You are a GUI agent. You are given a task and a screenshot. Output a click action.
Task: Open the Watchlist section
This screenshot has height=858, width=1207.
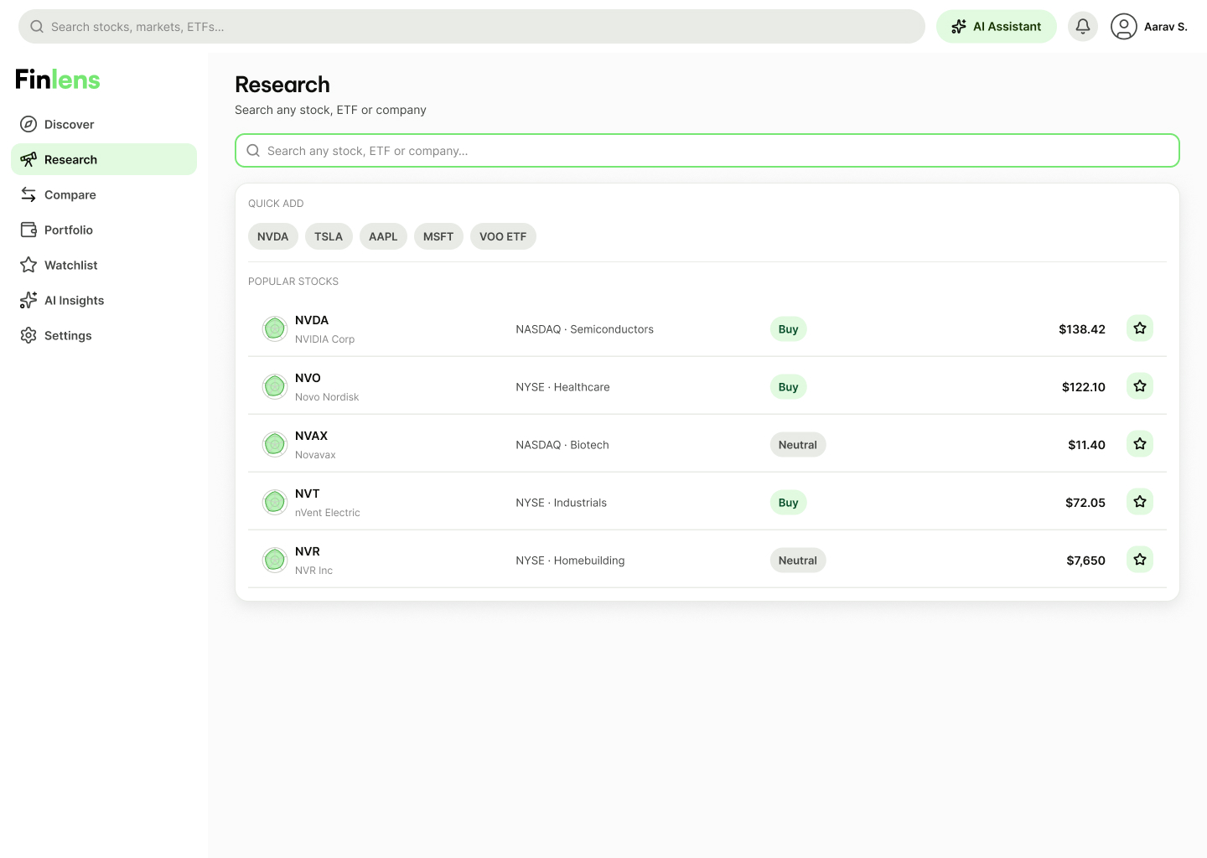[x=104, y=265]
